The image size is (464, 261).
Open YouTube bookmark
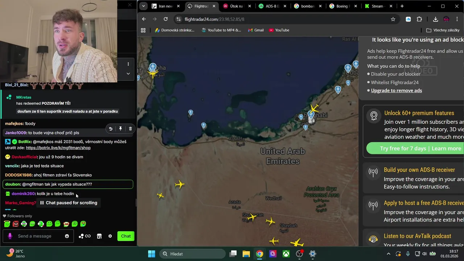pyautogui.click(x=279, y=30)
